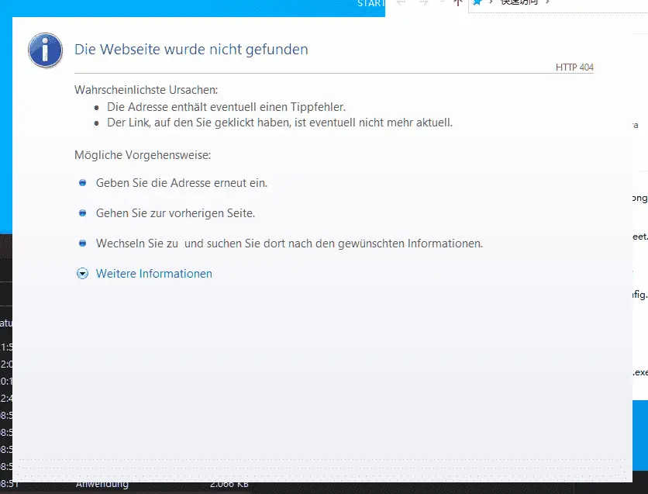Viewport: 648px width, 494px height.
Task: Click the up arrow in Explorer window
Action: pyautogui.click(x=458, y=3)
